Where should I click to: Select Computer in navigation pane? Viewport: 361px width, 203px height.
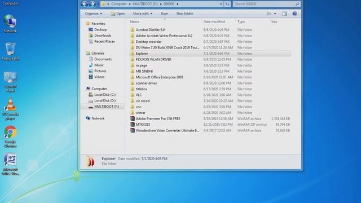pyautogui.click(x=99, y=89)
